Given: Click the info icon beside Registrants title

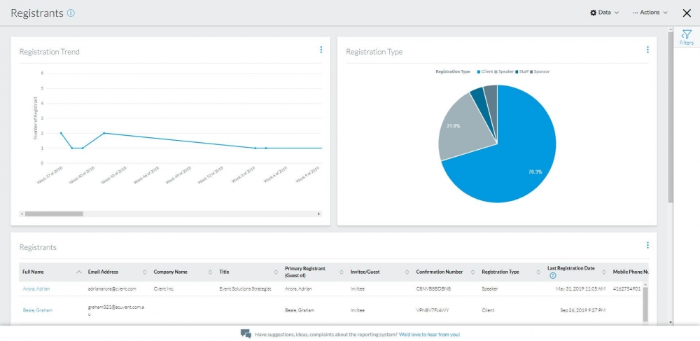Looking at the screenshot, I should coord(71,13).
